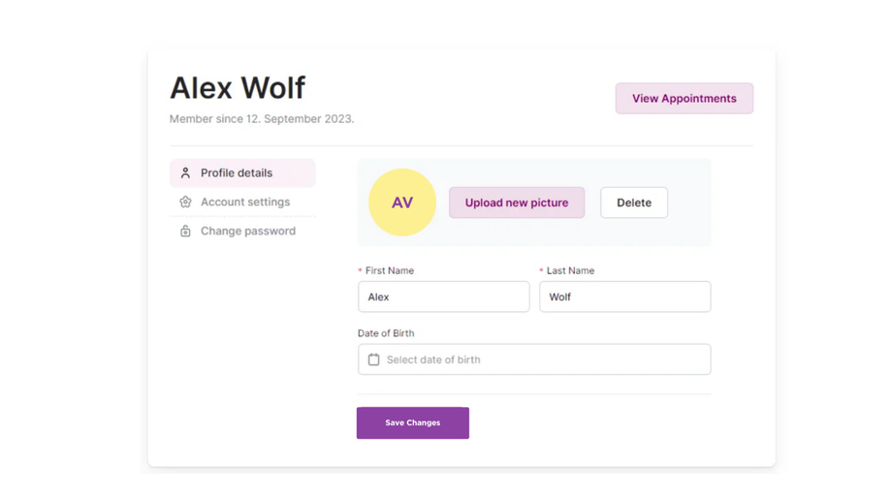Click Upload new picture
Viewport: 892px width, 501px height.
(x=517, y=203)
